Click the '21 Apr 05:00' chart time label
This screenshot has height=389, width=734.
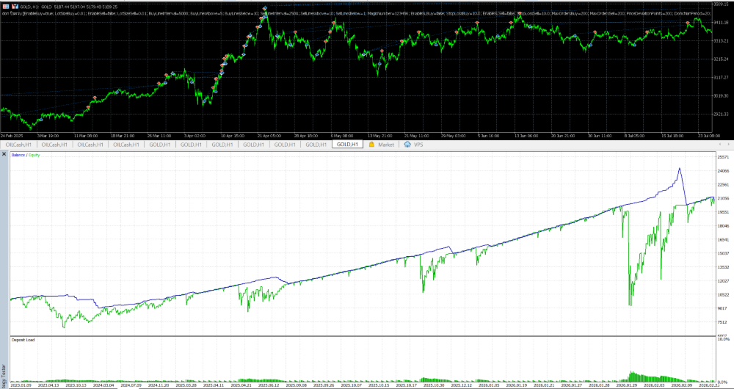coord(269,136)
